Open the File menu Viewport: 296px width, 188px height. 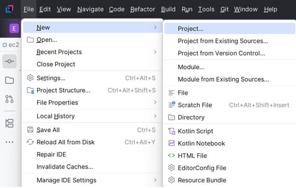pos(28,9)
